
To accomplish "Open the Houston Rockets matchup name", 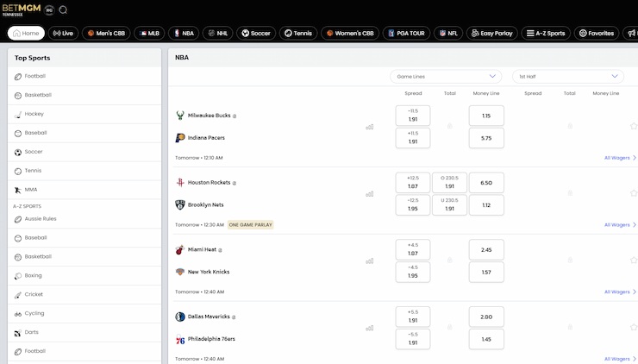I will click(x=209, y=182).
